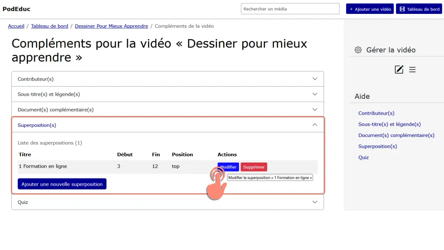Click the 'Gérer la vidéo' heading text

391,50
